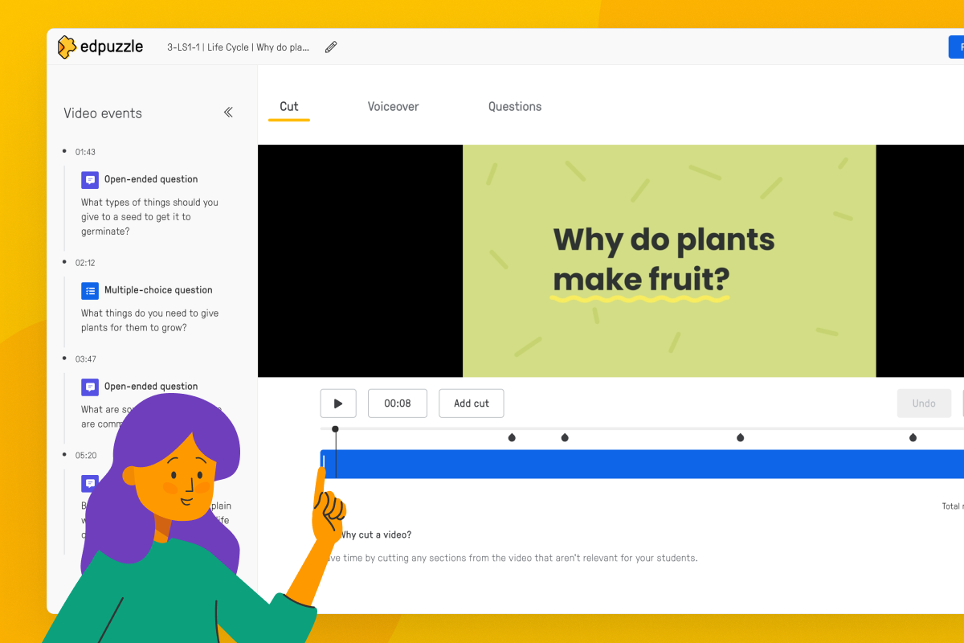Edit the video title using the pencil icon

[x=330, y=47]
